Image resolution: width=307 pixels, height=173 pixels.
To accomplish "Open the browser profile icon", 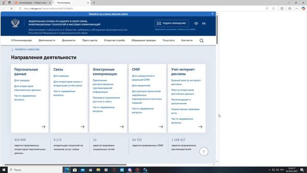I will pos(4,3).
